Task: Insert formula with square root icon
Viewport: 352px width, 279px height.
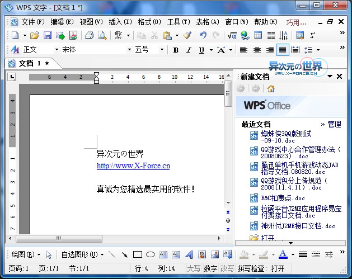Action: (232, 35)
